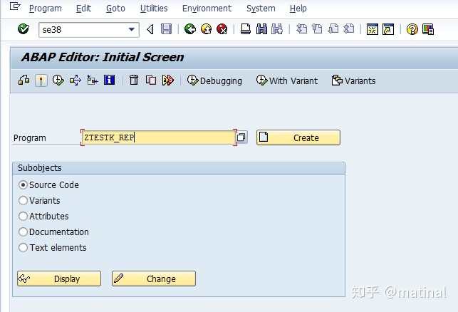The height and width of the screenshot is (312, 458).
Task: Click the Variants toolbar button
Action: click(x=353, y=80)
